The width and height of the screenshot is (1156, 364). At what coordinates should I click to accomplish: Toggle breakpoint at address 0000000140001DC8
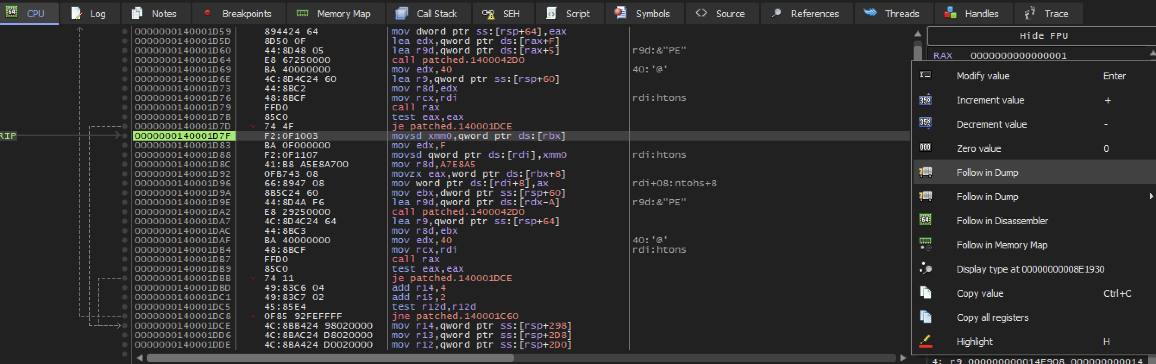click(x=124, y=316)
